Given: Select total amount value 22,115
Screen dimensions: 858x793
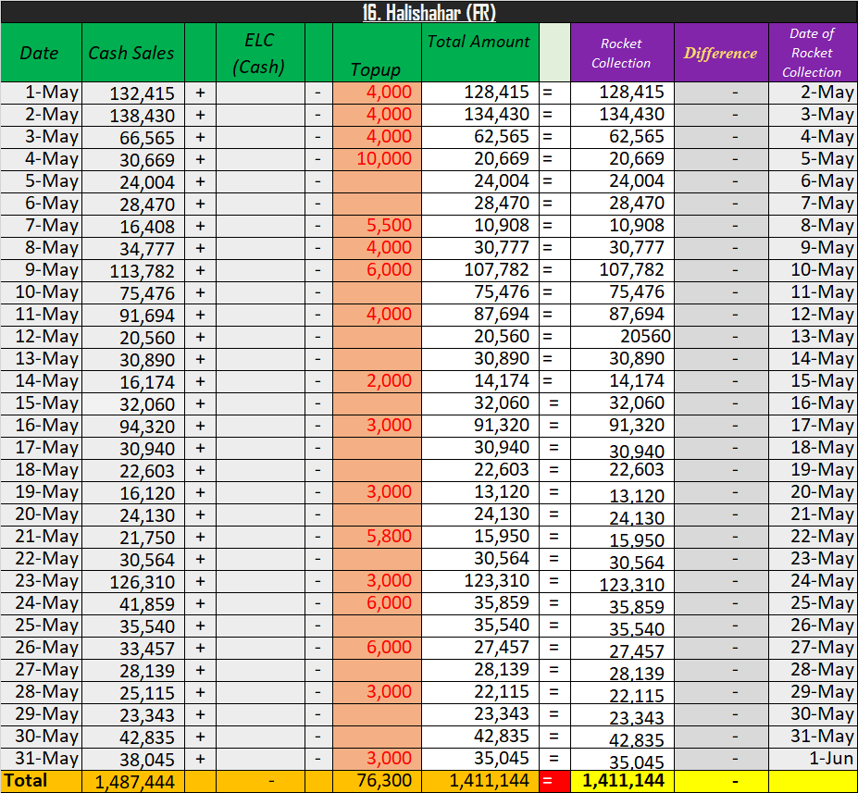Looking at the screenshot, I should [x=479, y=692].
